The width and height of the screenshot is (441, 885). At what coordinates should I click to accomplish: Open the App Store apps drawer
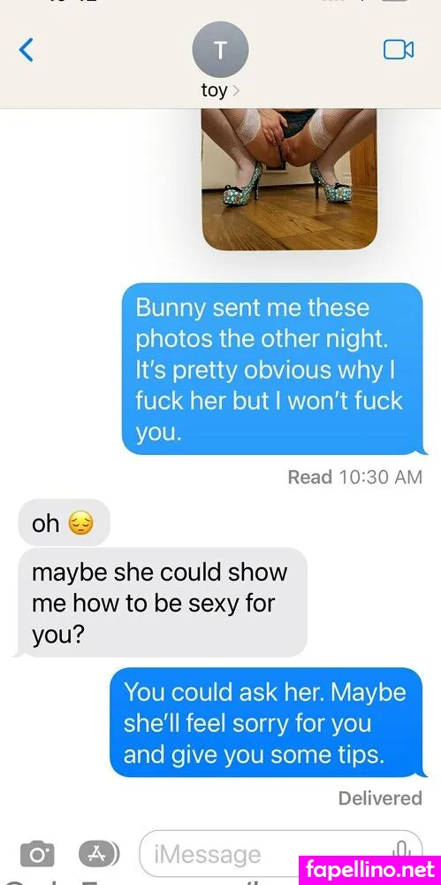(99, 853)
